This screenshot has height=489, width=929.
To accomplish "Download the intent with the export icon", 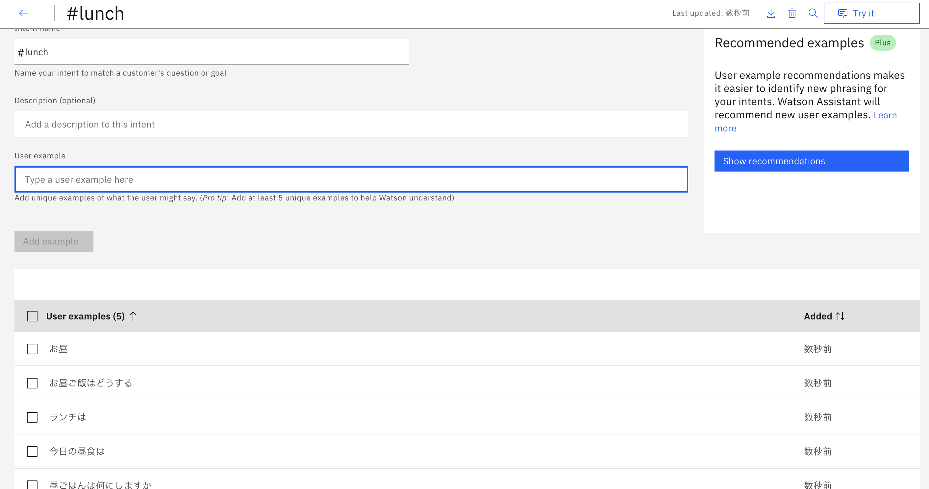I will [x=771, y=13].
